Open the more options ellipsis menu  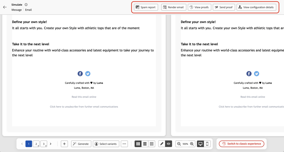124,144
